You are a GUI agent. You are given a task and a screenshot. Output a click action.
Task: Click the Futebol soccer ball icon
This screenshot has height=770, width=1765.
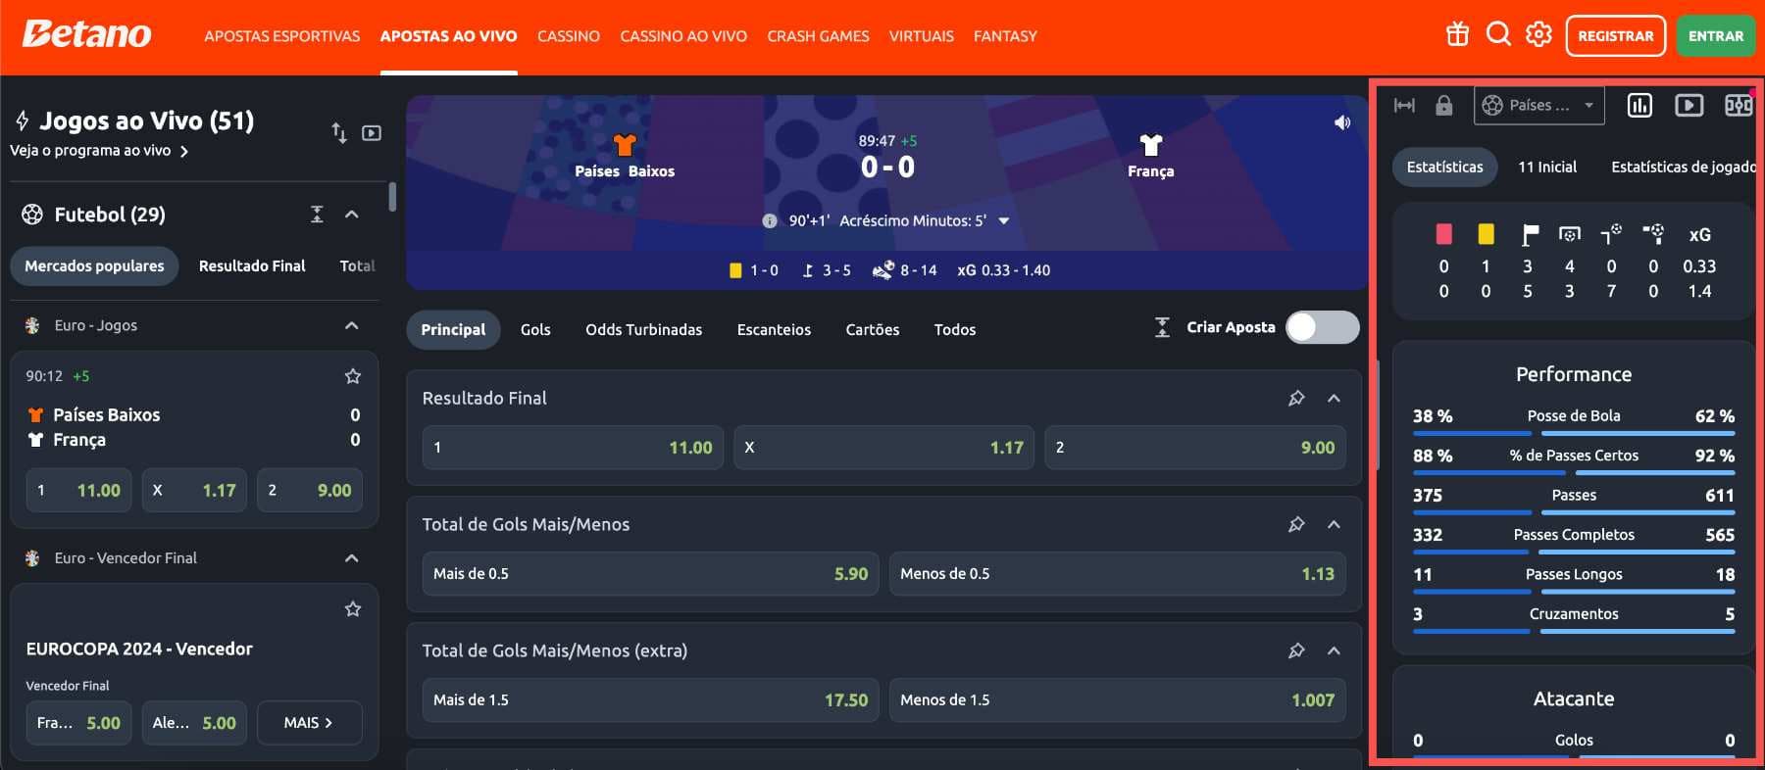click(32, 215)
